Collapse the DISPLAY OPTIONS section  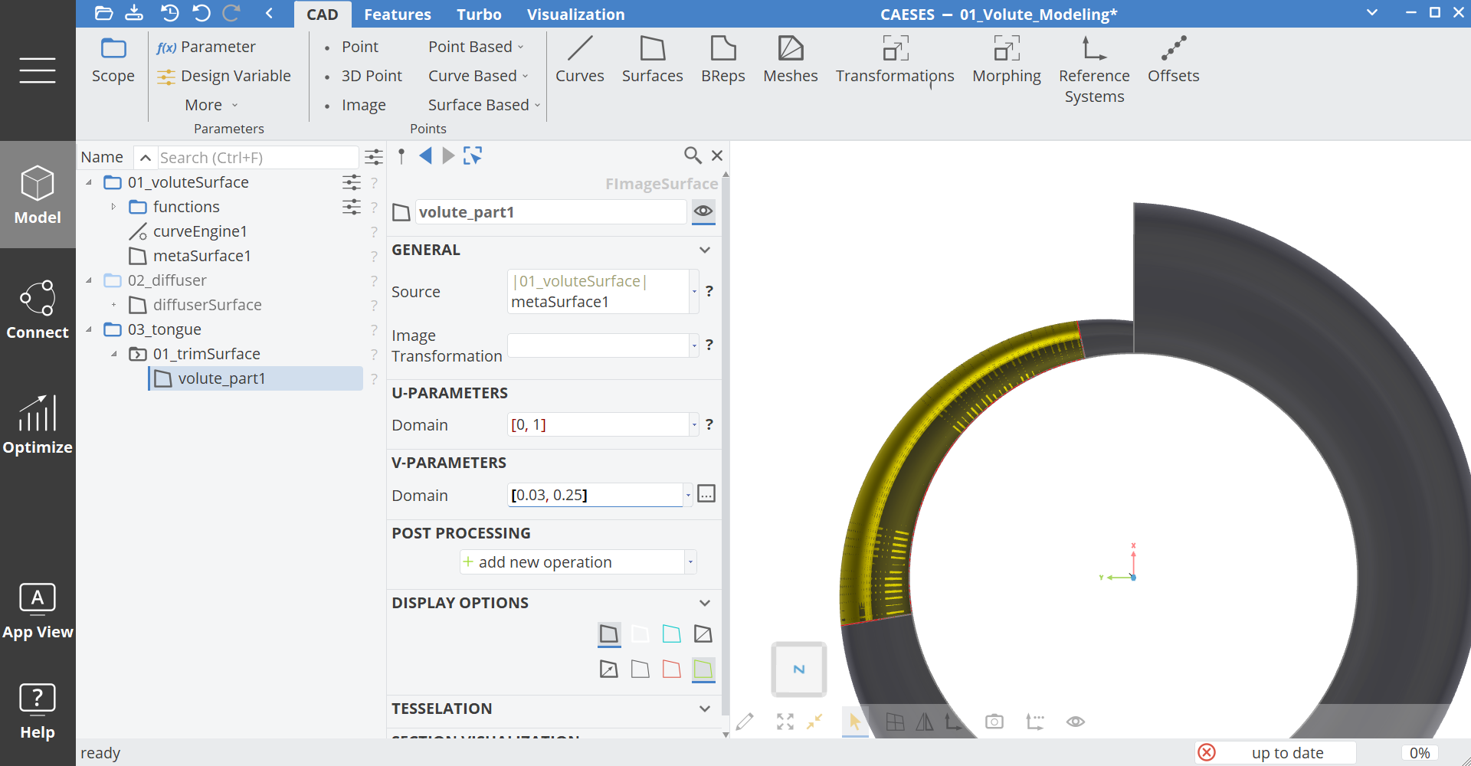705,604
